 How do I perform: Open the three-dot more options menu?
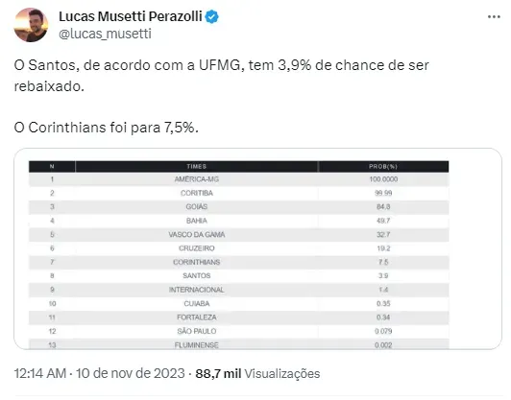pyautogui.click(x=494, y=17)
